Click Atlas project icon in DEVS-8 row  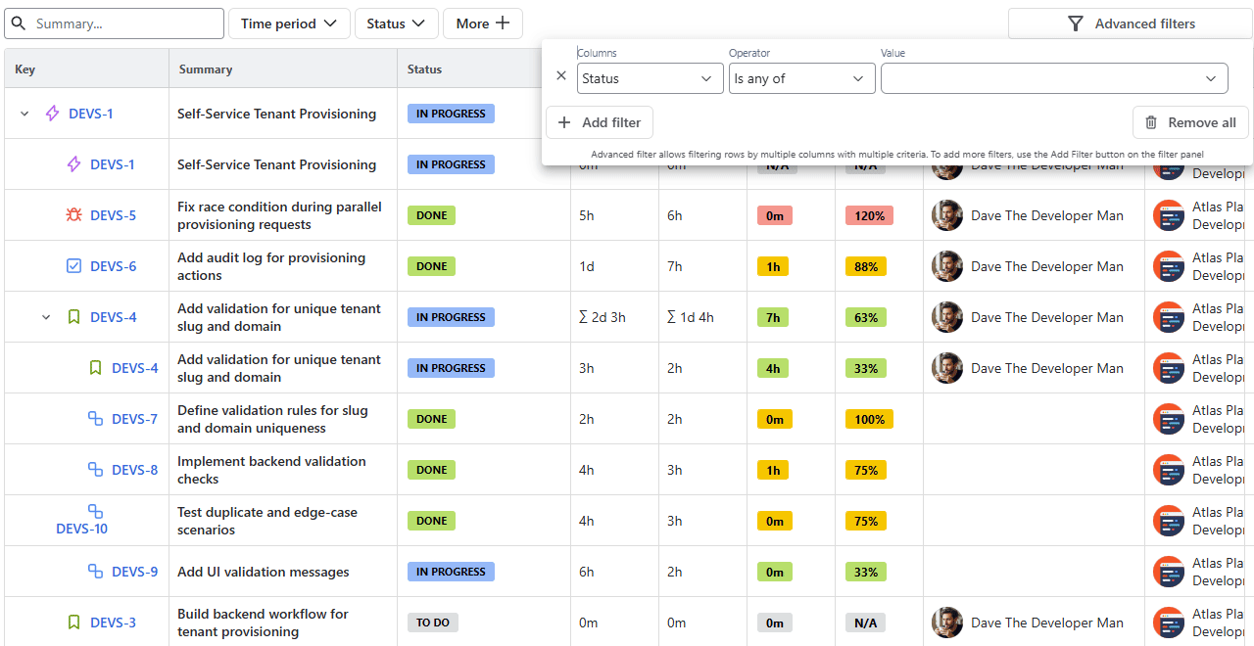(1169, 470)
